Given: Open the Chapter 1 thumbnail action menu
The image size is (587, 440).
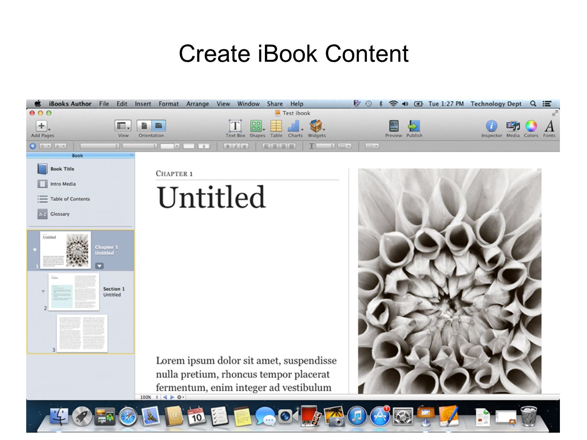Looking at the screenshot, I should [99, 266].
